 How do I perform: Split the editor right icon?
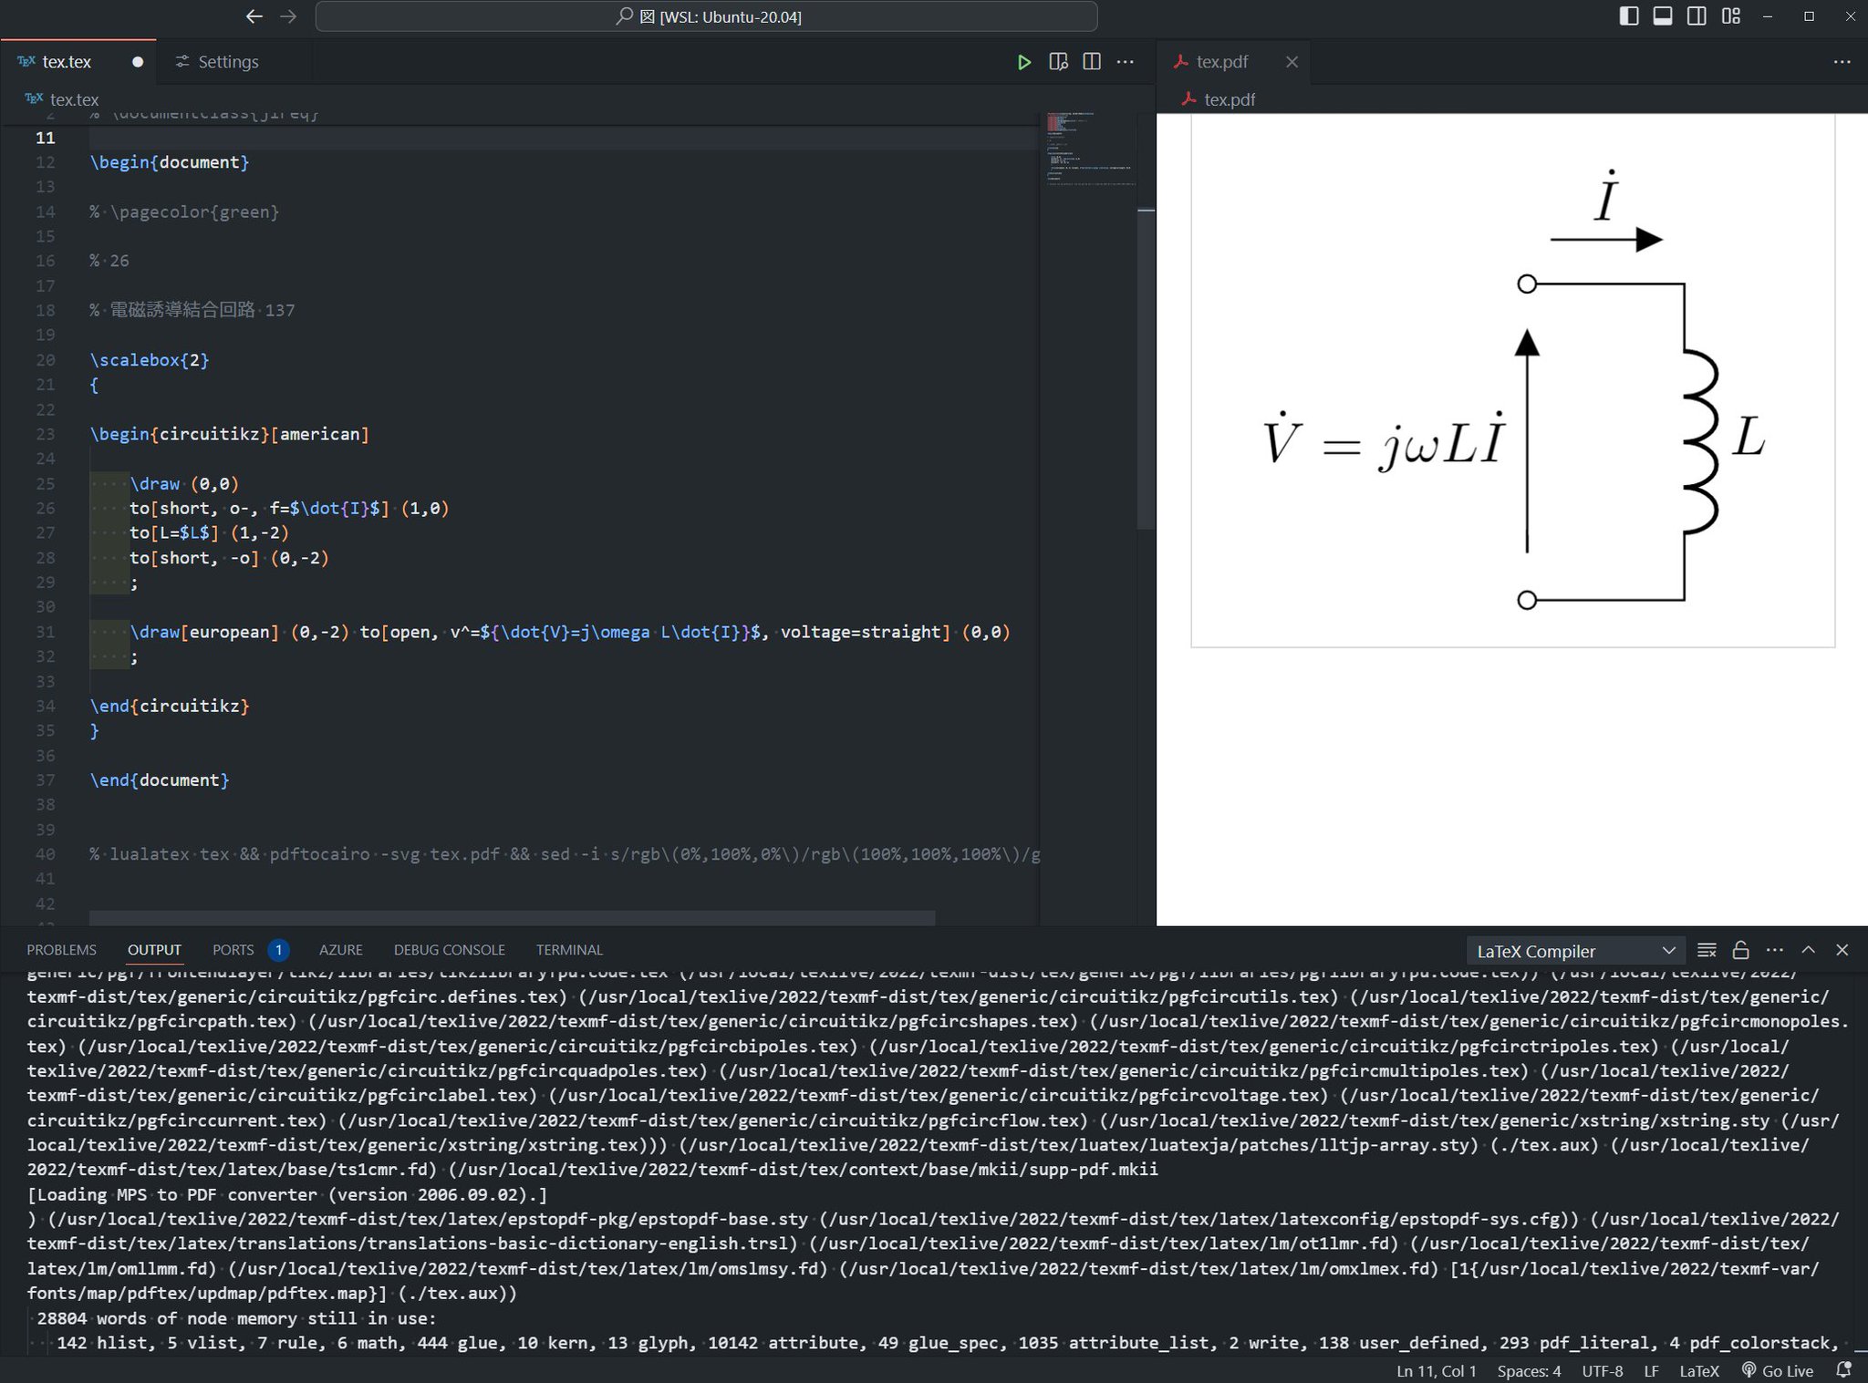[x=1092, y=62]
